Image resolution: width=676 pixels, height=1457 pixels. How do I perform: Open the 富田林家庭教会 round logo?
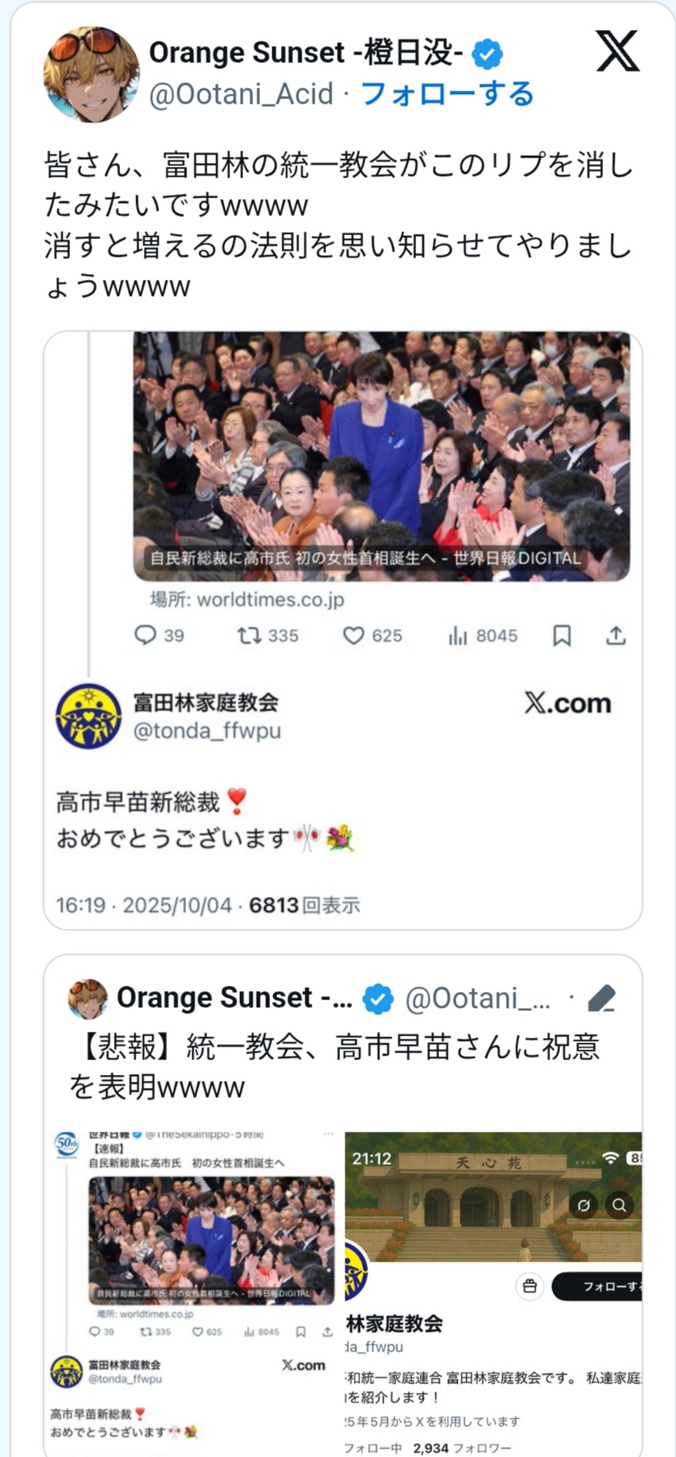pyautogui.click(x=88, y=717)
